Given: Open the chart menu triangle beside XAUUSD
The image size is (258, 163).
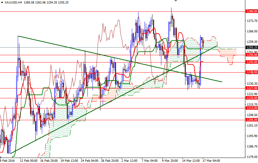Looking at the screenshot, I should [2, 3].
